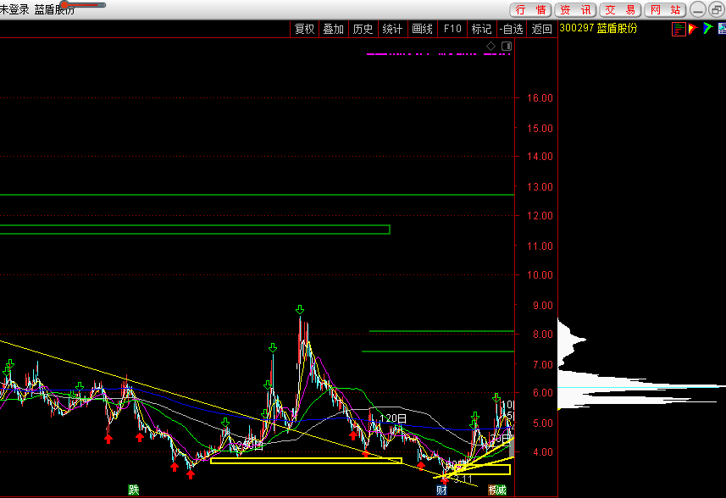Click the minimize window round button

click(x=698, y=9)
